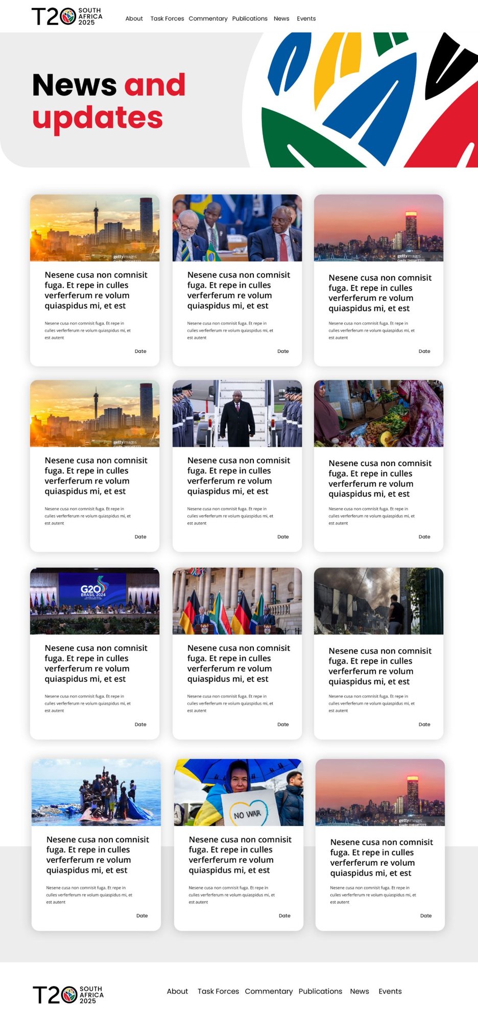Open the last-row dusk pink skyline thumbnail
478x1021 pixels.
click(380, 792)
